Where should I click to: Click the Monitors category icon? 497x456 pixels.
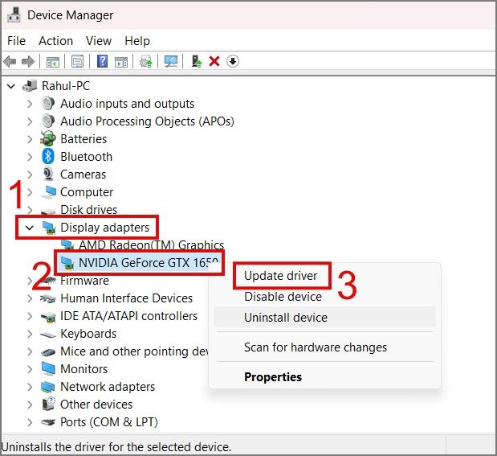click(48, 368)
